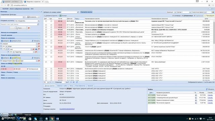Expand the Цена filter section

(x=39, y=75)
